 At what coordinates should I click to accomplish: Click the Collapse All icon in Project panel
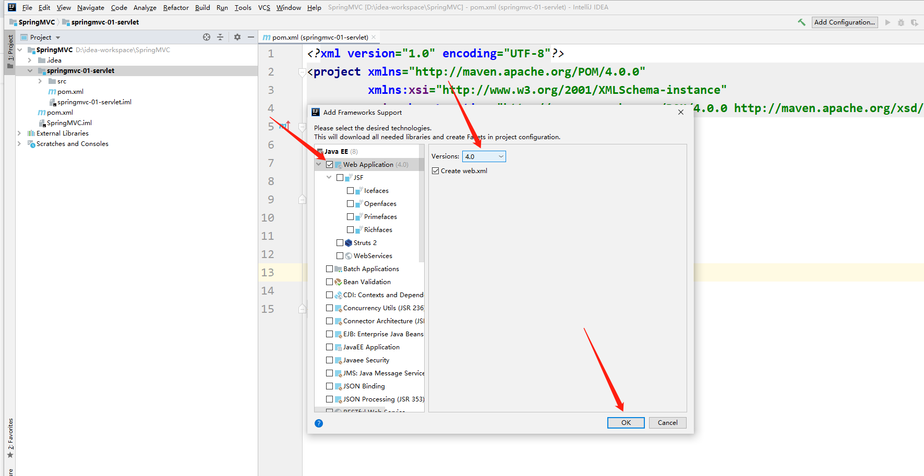click(220, 37)
